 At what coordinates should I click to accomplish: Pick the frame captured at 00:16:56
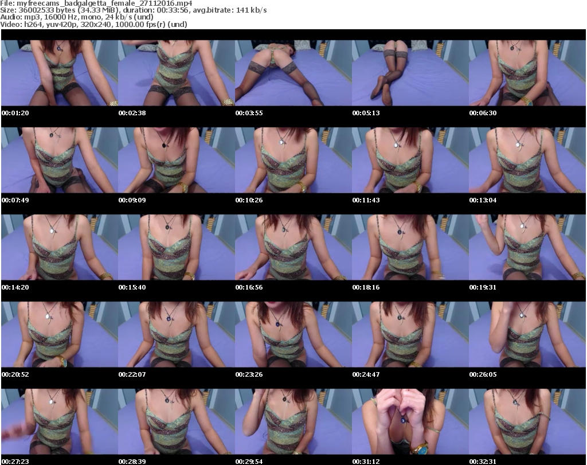click(293, 248)
